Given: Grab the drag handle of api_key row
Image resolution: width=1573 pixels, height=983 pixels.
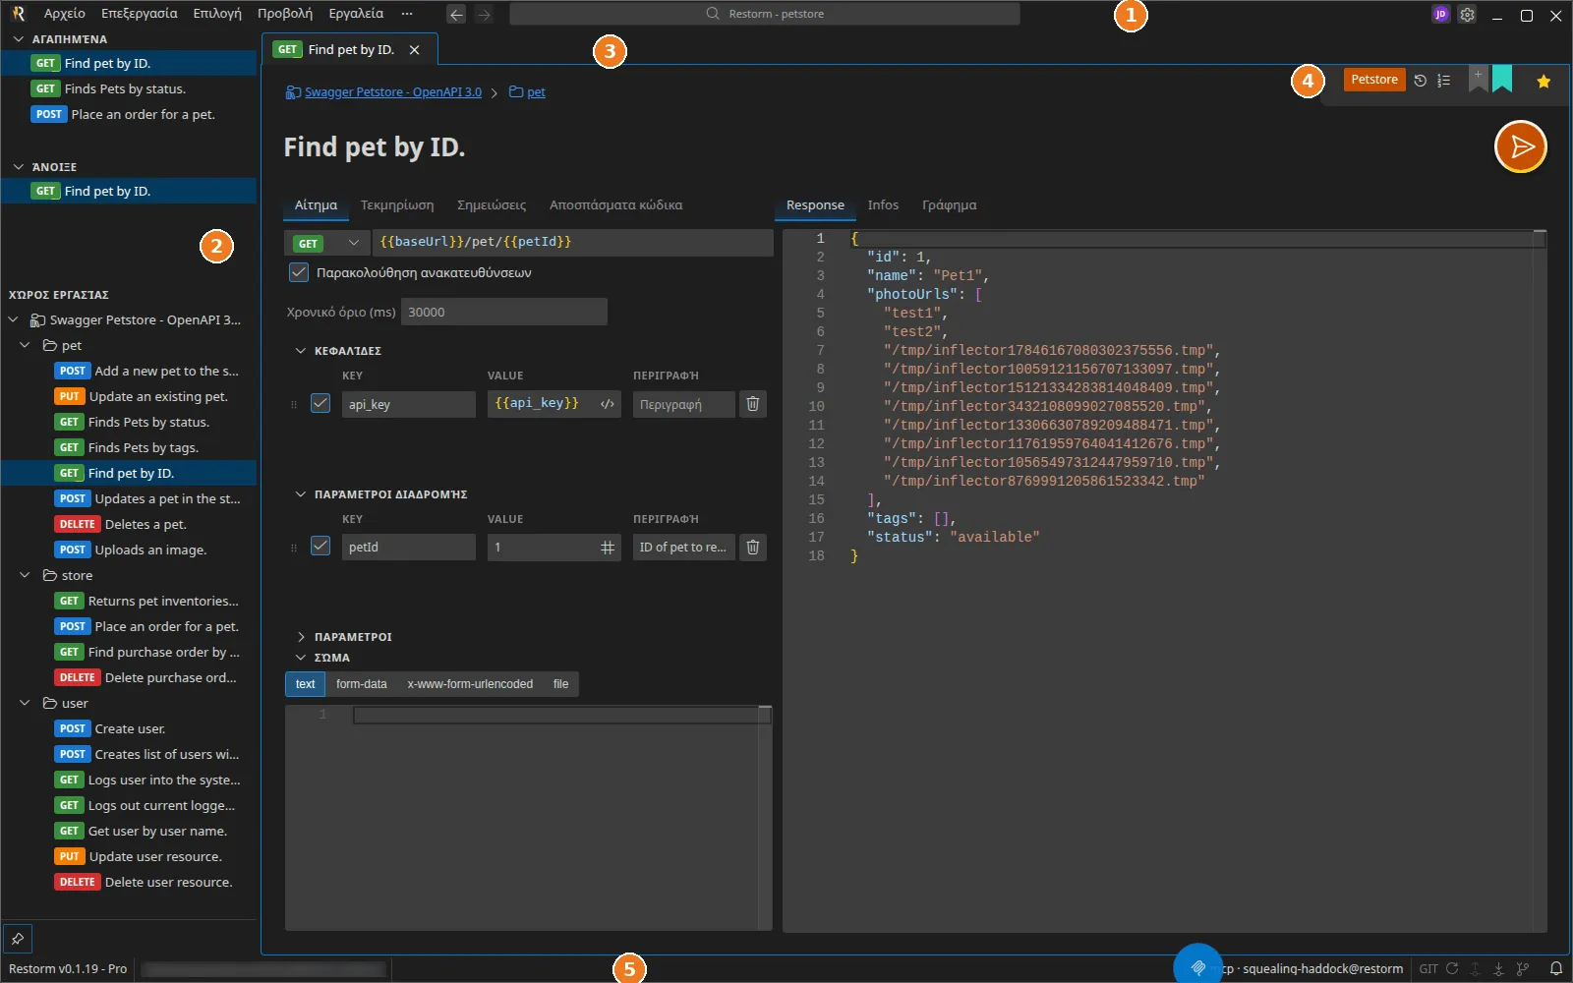Looking at the screenshot, I should pyautogui.click(x=294, y=404).
